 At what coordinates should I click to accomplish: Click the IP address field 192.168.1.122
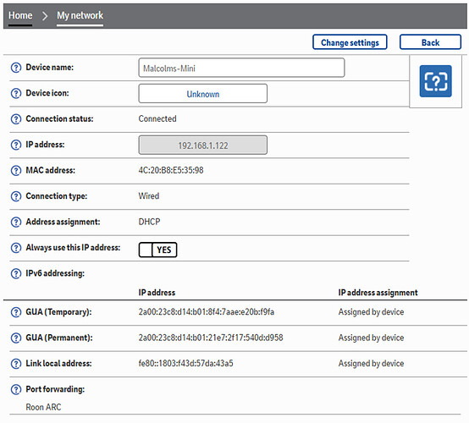(203, 145)
